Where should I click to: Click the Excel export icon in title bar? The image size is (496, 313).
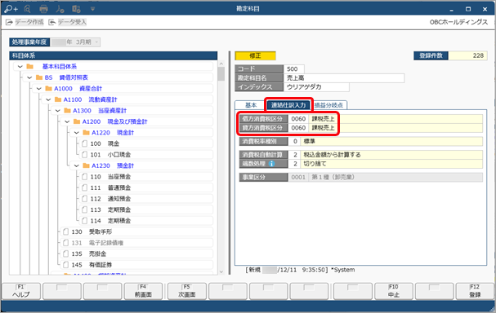click(x=76, y=9)
